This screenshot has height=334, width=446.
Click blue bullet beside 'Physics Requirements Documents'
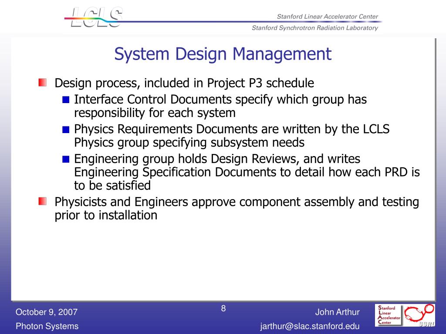tap(66, 130)
